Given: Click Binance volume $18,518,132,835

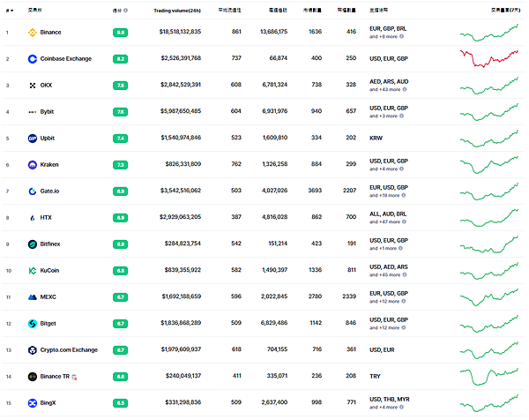Looking at the screenshot, I should (x=180, y=32).
